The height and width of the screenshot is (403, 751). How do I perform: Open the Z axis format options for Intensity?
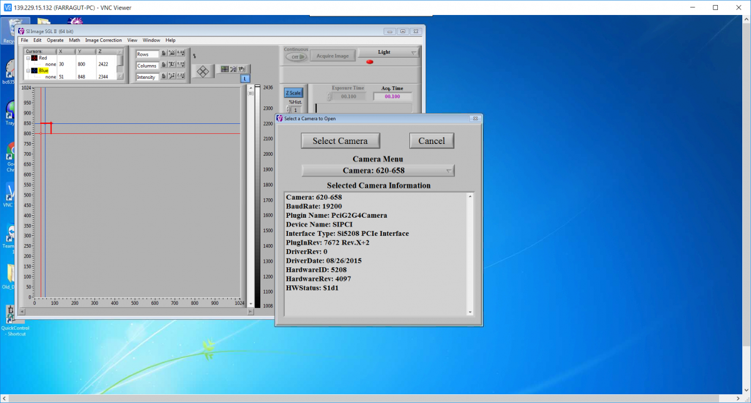[x=181, y=76]
